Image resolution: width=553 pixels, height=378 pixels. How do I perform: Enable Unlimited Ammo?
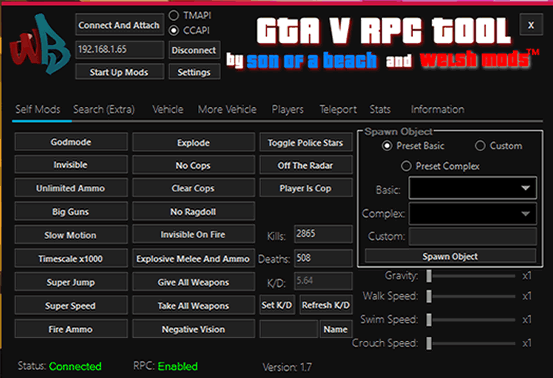pyautogui.click(x=71, y=188)
